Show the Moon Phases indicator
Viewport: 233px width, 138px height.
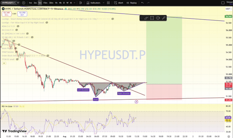point(16,48)
